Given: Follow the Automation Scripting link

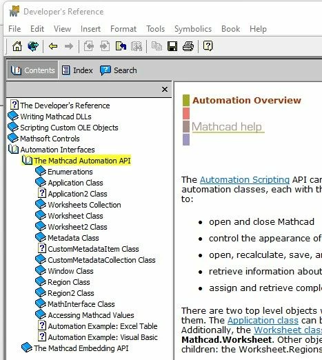Looking at the screenshot, I should coord(245,179).
